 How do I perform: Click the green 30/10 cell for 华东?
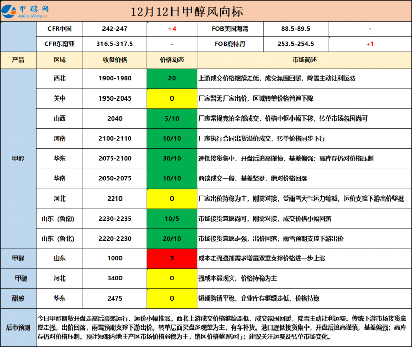pos(172,159)
